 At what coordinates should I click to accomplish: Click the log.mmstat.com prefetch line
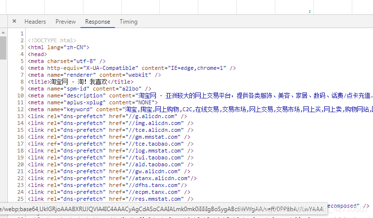click(x=111, y=151)
